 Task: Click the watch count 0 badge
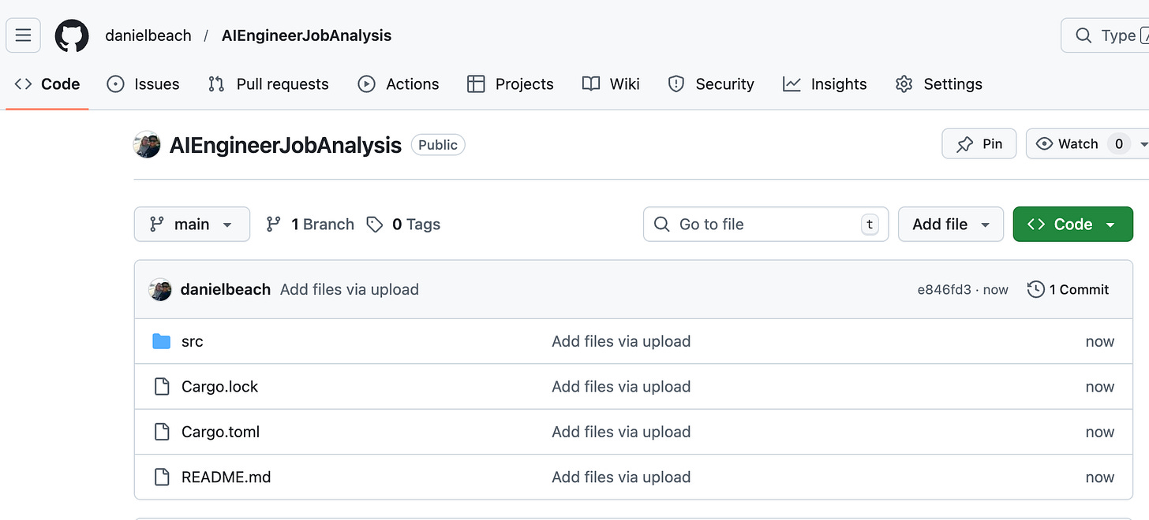1118,143
